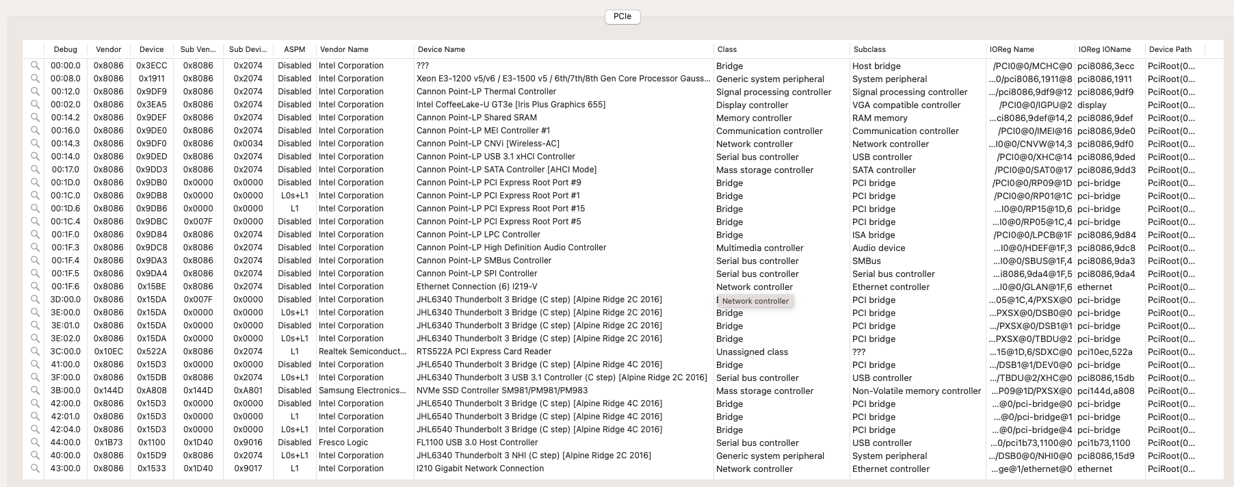Viewport: 1234px width, 487px height.
Task: Select the Cannon Point-LP SMBus Controller row
Action: click(622, 261)
